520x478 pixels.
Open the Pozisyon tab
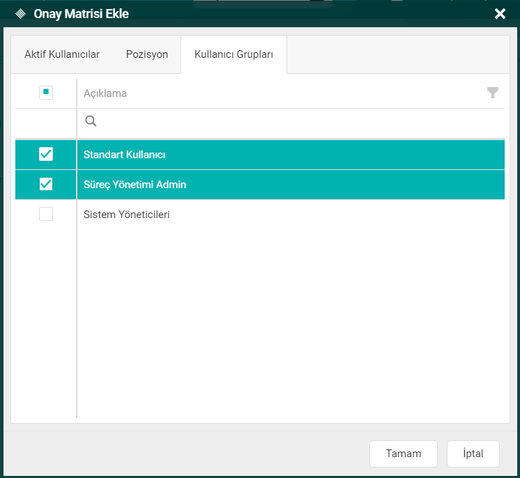pyautogui.click(x=147, y=54)
